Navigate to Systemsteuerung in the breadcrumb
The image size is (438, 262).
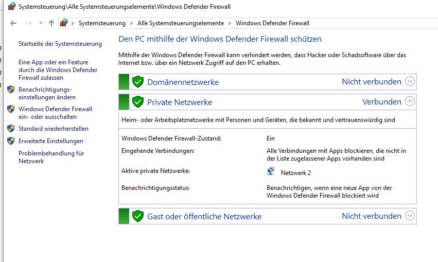click(102, 23)
